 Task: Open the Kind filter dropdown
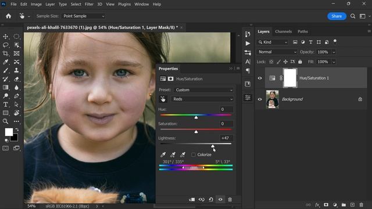273,42
